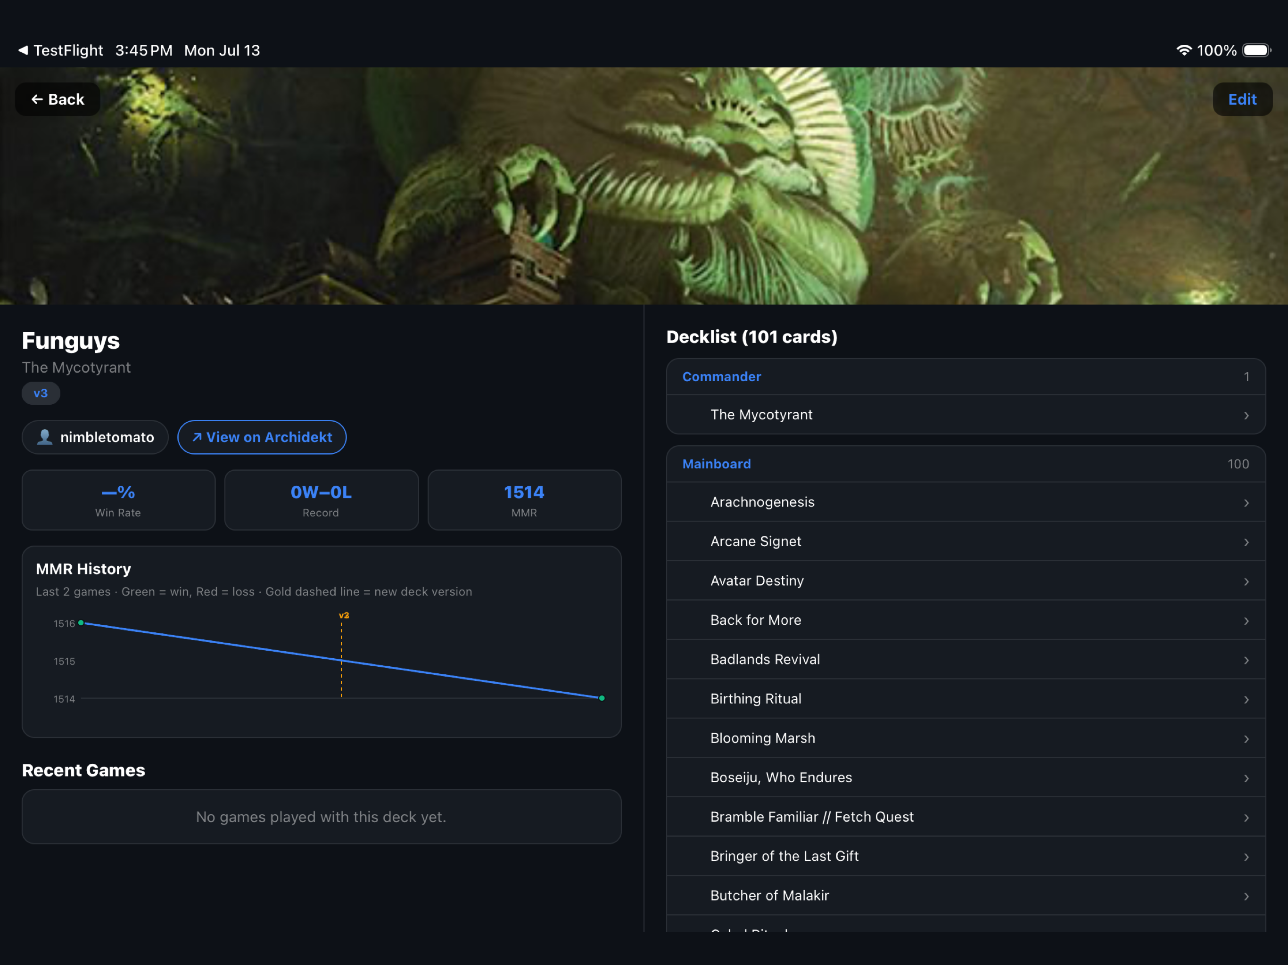Tap the user avatar icon beside nimbletomato
The width and height of the screenshot is (1288, 965).
pos(45,436)
